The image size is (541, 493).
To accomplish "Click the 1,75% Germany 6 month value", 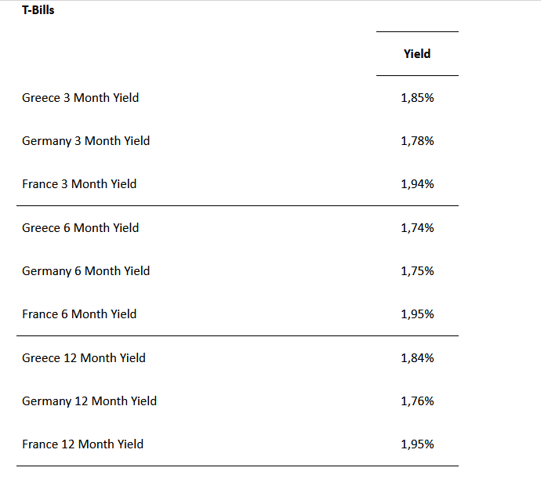I will click(x=417, y=271).
